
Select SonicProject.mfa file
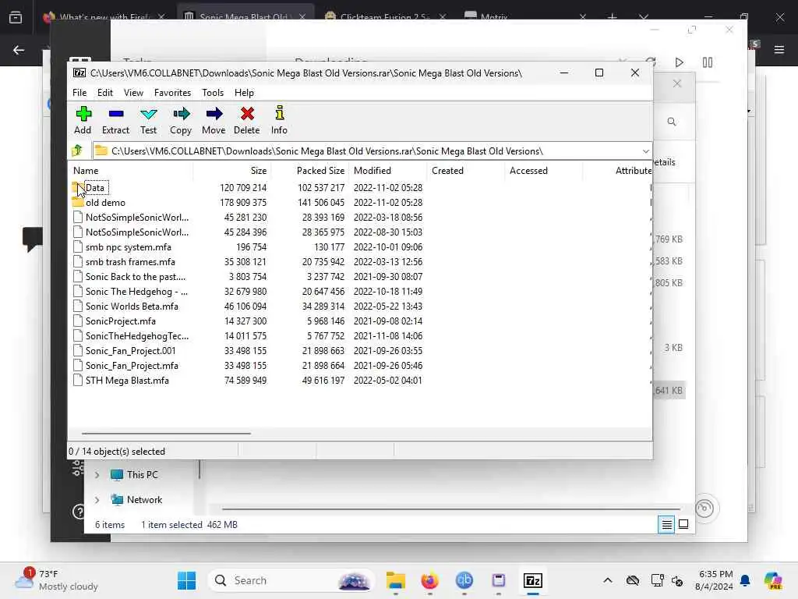coord(121,321)
